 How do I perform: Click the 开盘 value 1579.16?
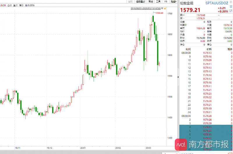tap(227, 25)
